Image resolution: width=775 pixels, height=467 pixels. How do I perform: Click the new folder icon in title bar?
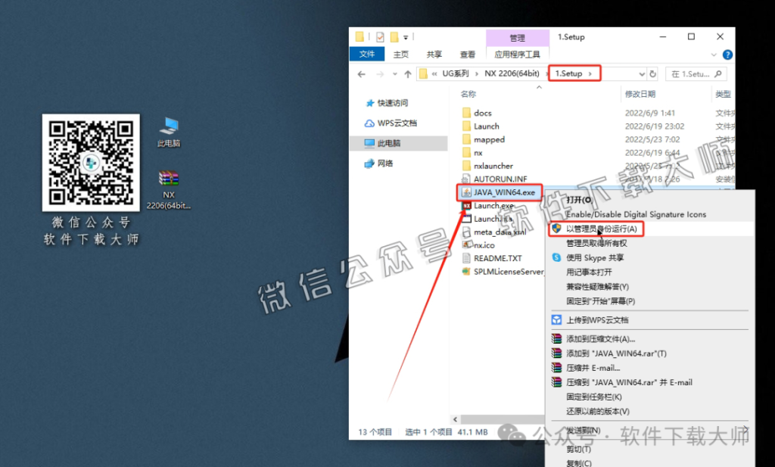pos(394,37)
